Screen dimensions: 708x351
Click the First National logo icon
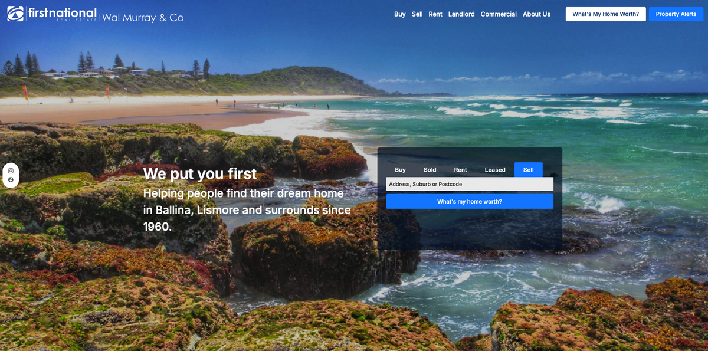pyautogui.click(x=15, y=14)
